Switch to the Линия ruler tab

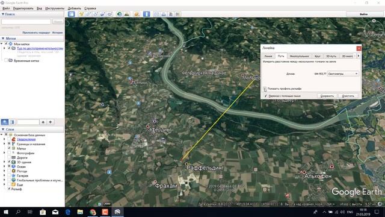pyautogui.click(x=268, y=56)
